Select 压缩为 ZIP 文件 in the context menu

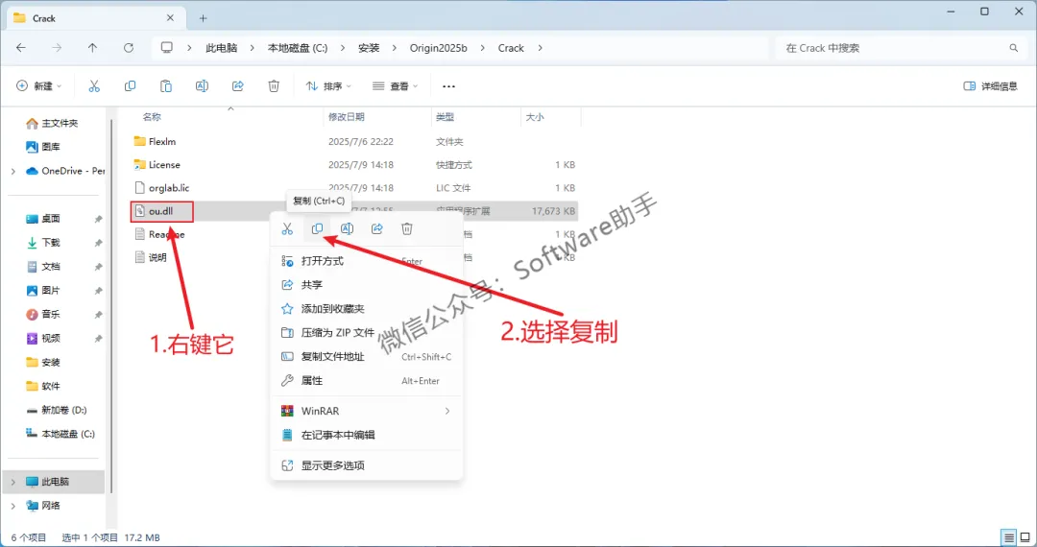tap(367, 332)
